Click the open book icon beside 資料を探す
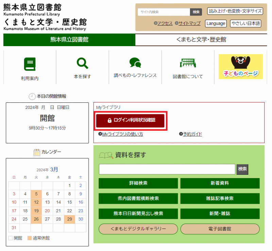Image resolution: width=272 pixels, height=251 pixels. tap(106, 155)
